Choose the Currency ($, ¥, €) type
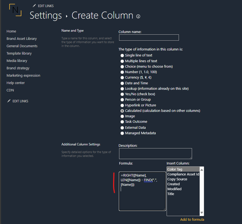Screen dimensions: 242x224 coord(122,77)
